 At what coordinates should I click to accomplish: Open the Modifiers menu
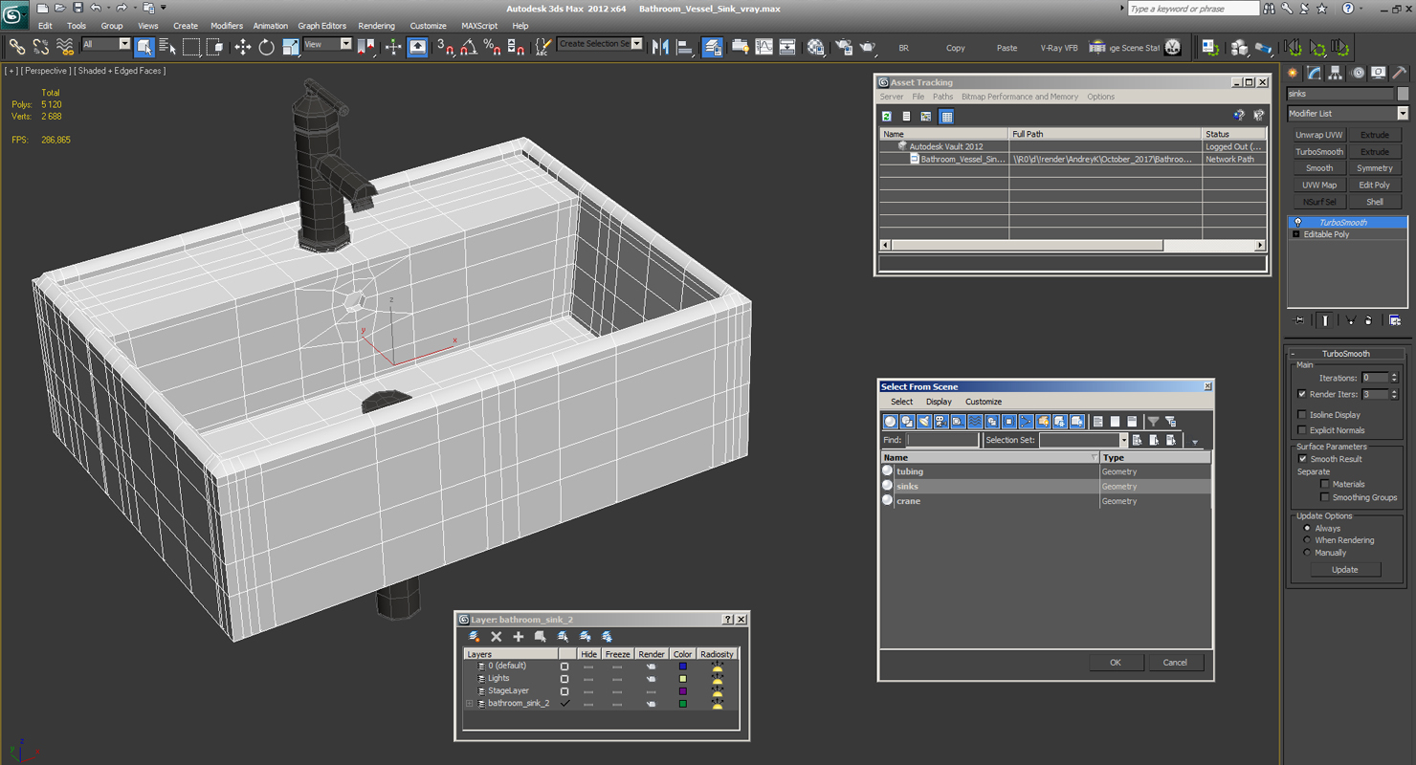pyautogui.click(x=227, y=26)
